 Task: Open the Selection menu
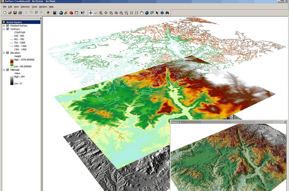(x=25, y=7)
